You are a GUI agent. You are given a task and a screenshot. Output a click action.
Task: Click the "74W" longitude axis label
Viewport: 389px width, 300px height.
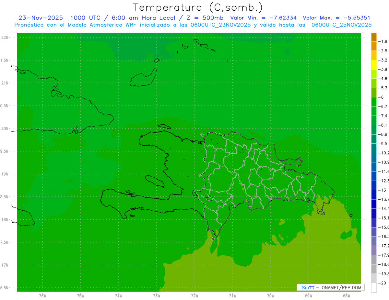coord(119,296)
